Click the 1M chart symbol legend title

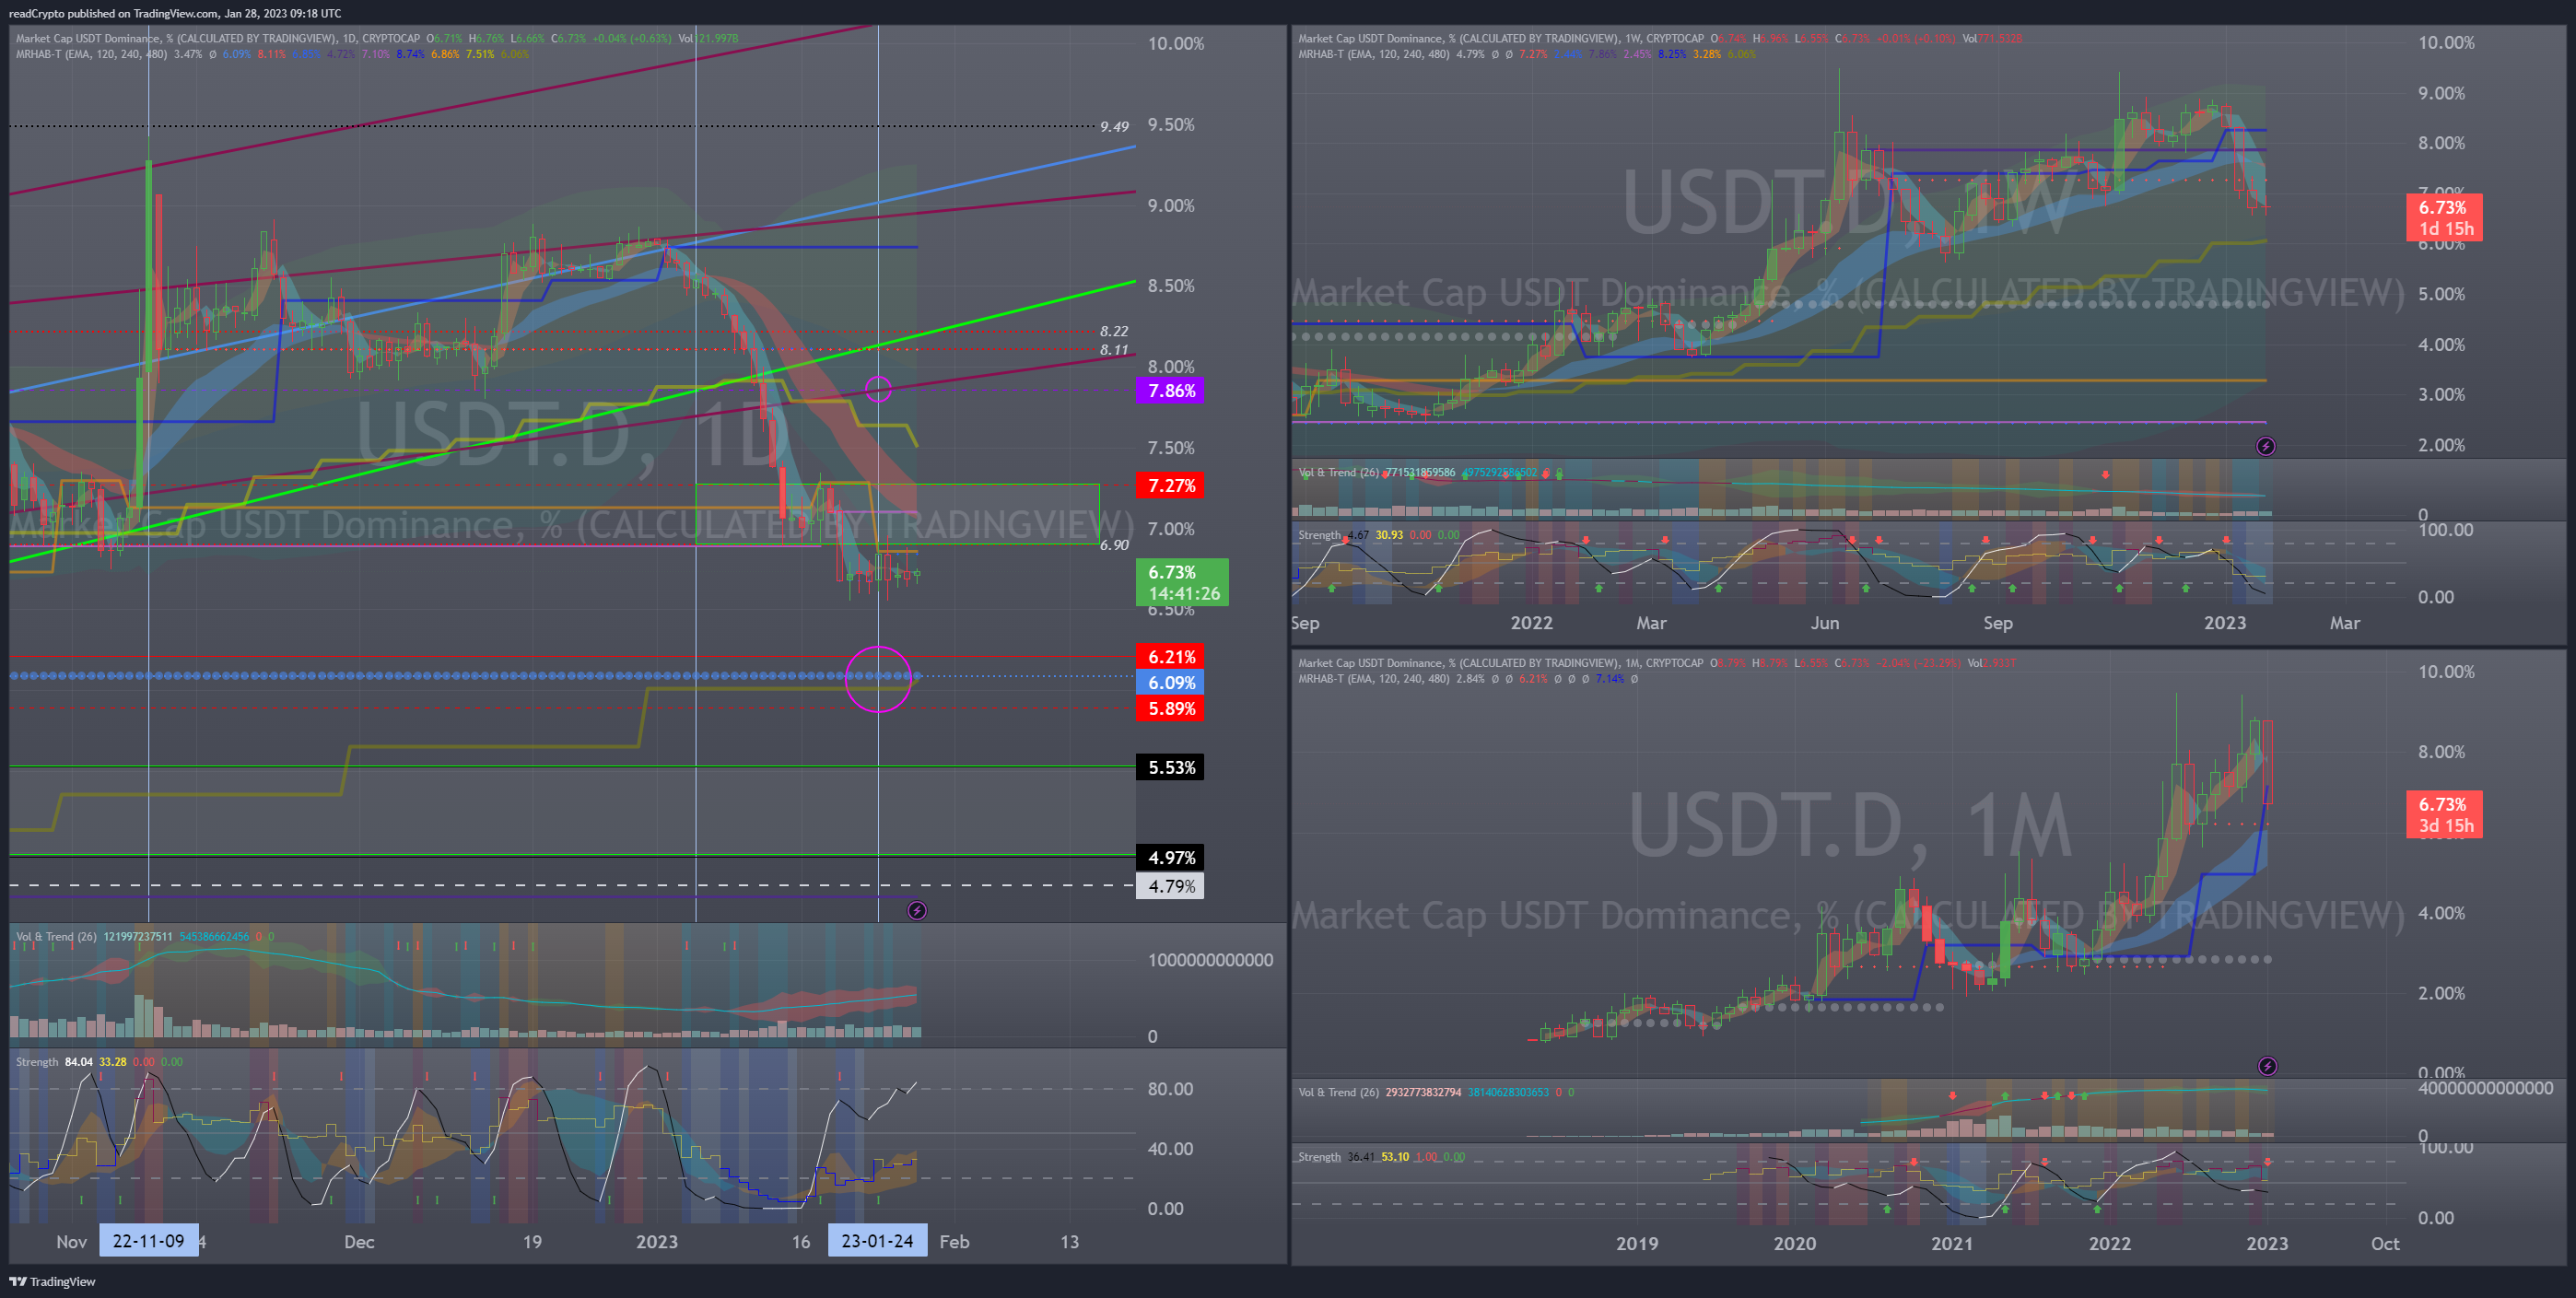point(1500,663)
